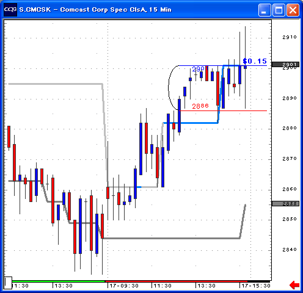Select the black curved bracket annotation
Viewport: 303px width, 293px height.
coord(173,88)
